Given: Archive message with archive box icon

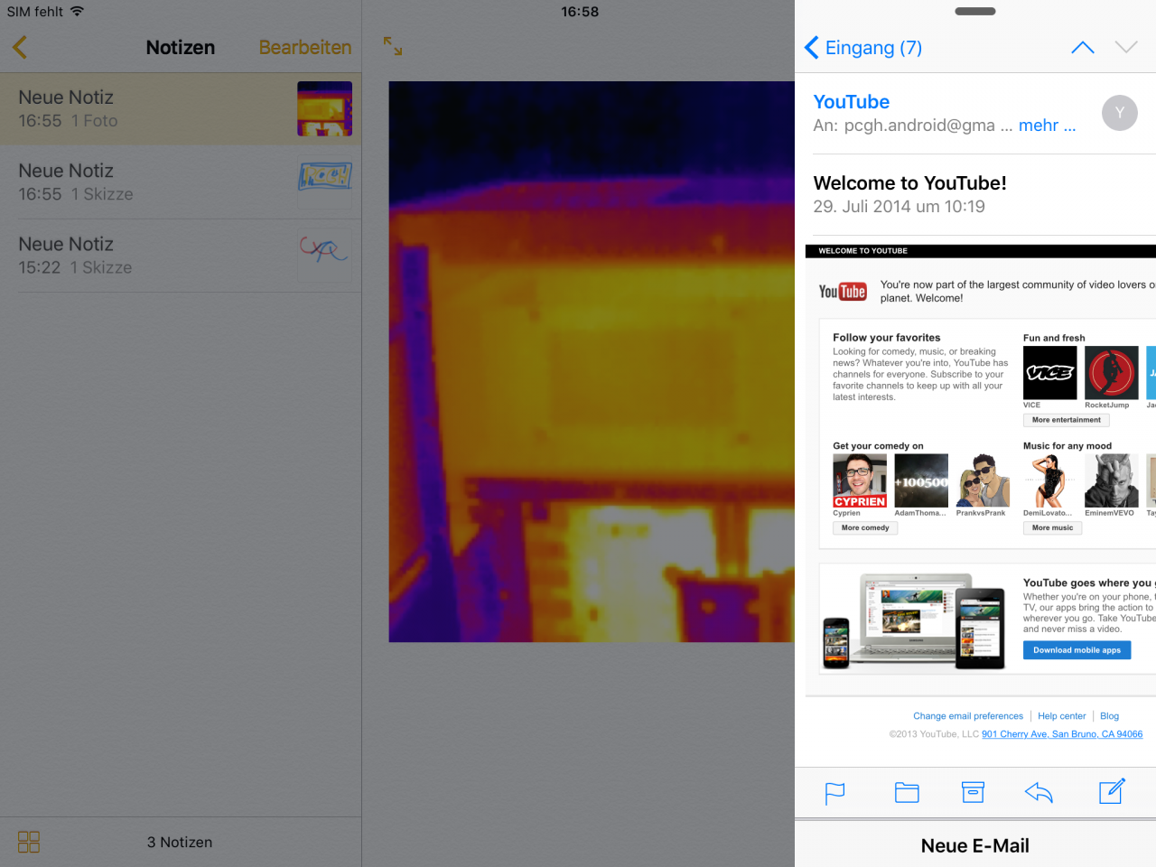Looking at the screenshot, I should [x=973, y=793].
